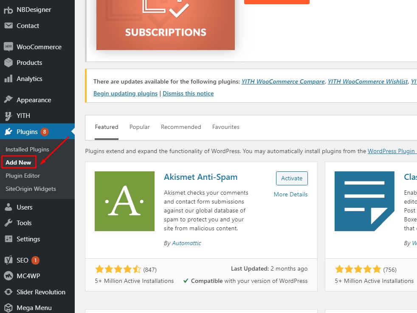Switch to the Popular tab
The height and width of the screenshot is (313, 417).
139,127
